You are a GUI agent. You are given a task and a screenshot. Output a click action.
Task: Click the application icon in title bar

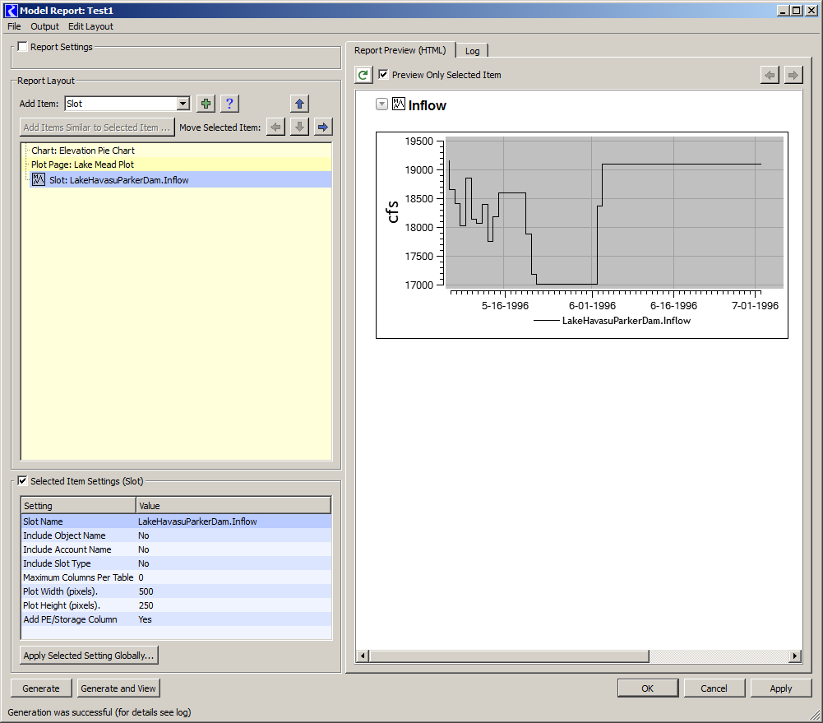[11, 10]
